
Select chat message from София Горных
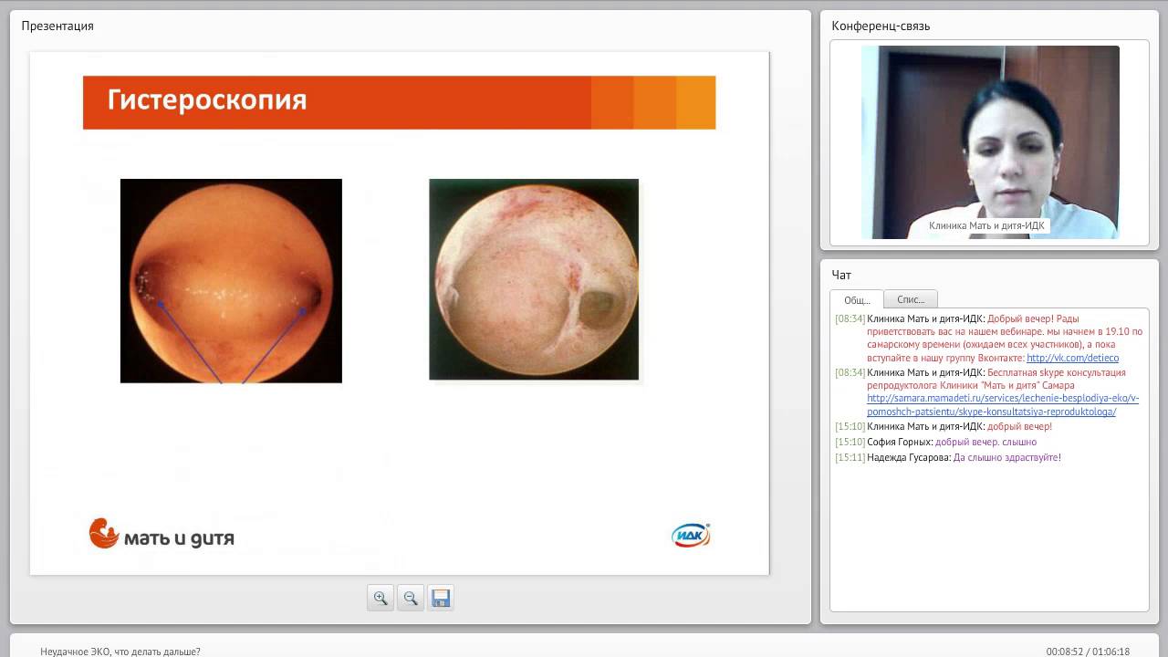click(936, 442)
